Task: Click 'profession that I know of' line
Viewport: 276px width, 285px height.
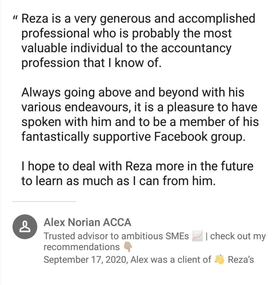Action: [x=91, y=63]
